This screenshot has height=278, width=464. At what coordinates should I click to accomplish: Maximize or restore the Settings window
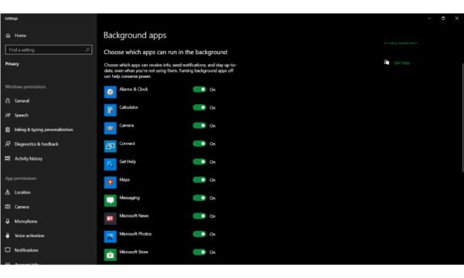pos(443,19)
